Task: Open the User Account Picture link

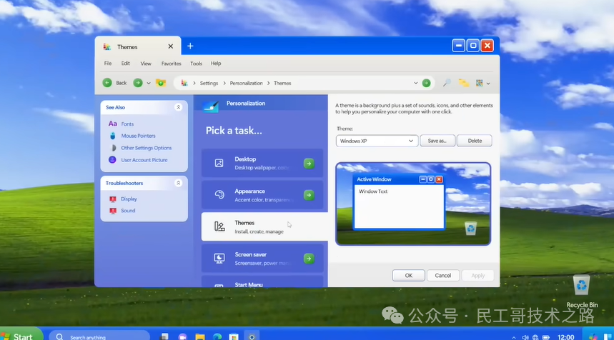Action: click(144, 160)
